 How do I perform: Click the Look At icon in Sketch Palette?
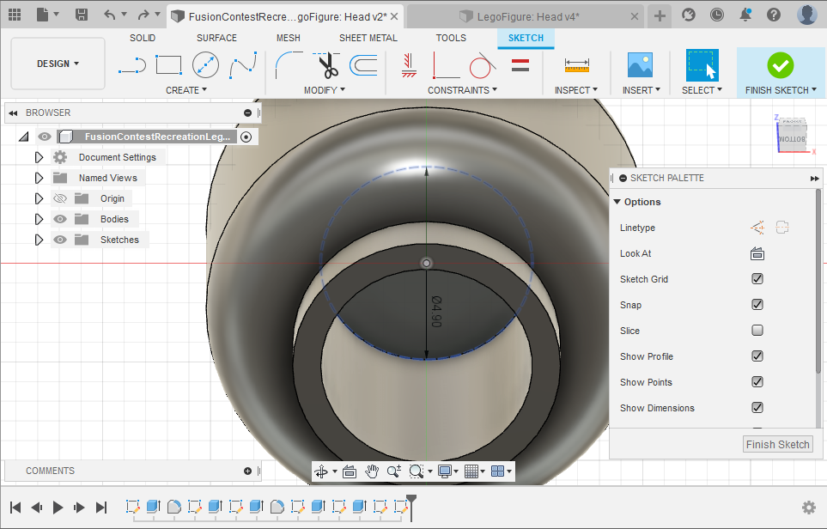pos(757,253)
